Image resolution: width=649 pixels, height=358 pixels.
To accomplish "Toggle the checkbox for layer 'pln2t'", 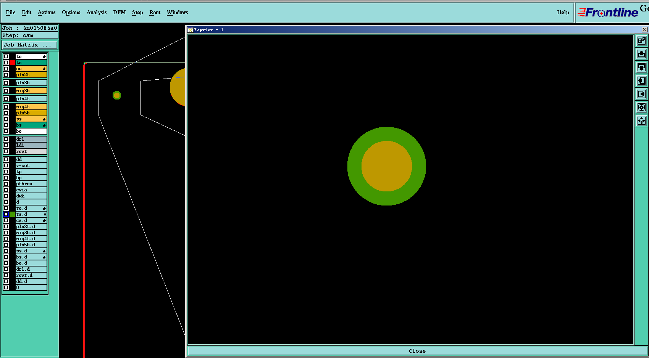I will tap(6, 75).
